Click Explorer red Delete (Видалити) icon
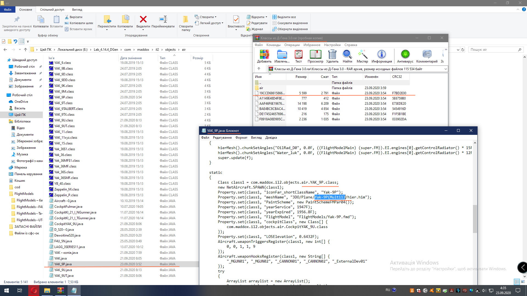The image size is (527, 296). click(x=143, y=19)
